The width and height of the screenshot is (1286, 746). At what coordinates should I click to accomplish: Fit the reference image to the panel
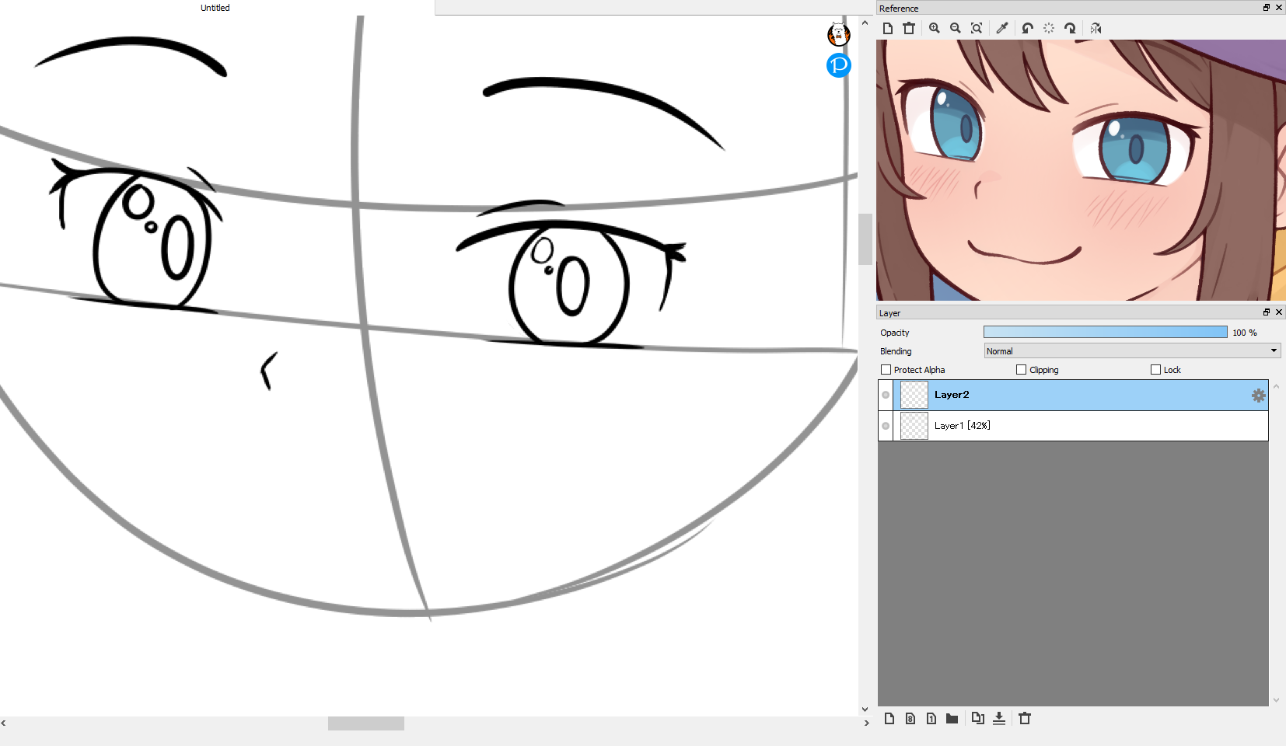977,29
